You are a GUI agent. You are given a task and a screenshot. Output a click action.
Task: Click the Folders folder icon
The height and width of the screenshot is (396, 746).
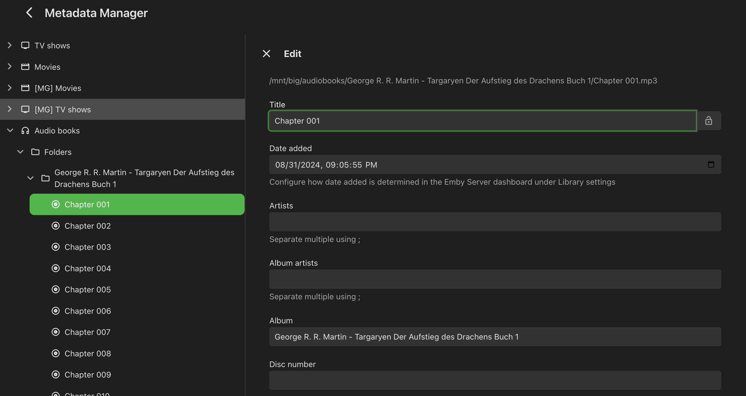tap(35, 152)
